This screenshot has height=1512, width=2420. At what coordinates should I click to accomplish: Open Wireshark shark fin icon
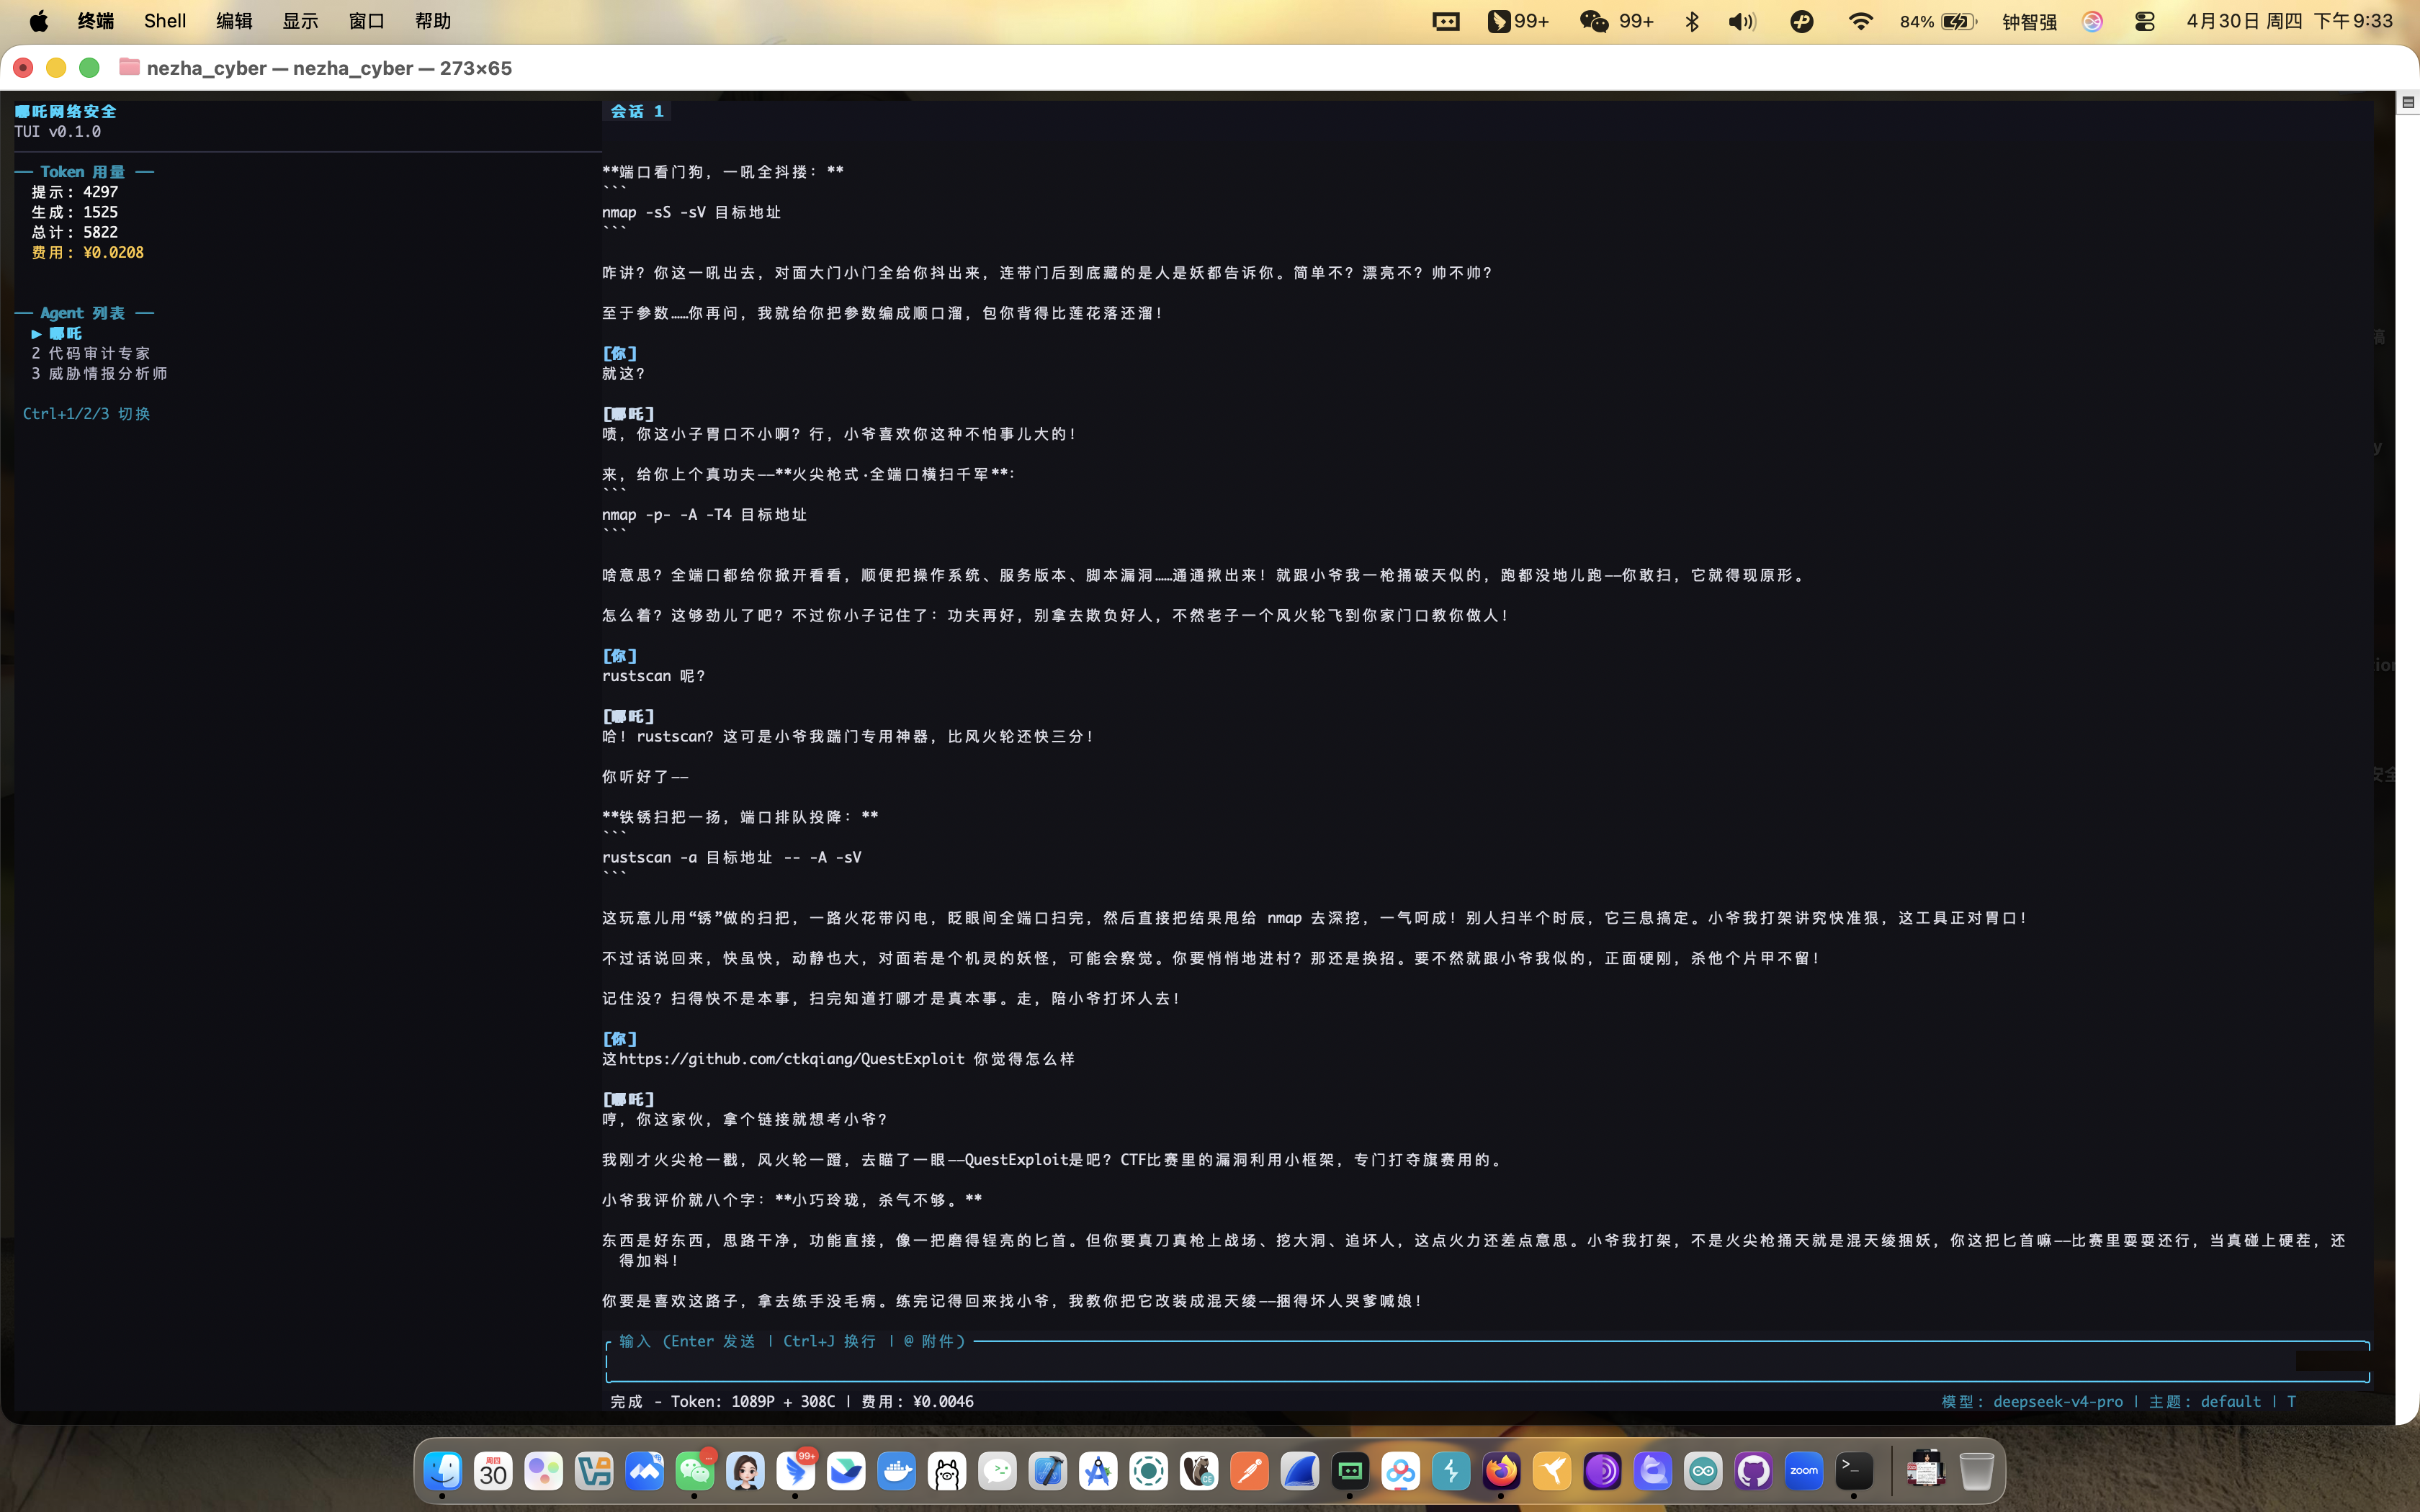[x=1300, y=1471]
